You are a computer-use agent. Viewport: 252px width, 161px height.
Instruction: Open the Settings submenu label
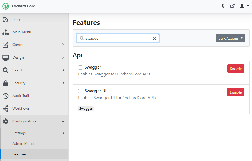click(19, 133)
